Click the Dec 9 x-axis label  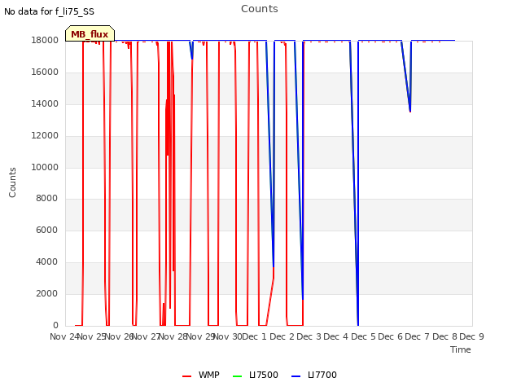pyautogui.click(x=471, y=336)
